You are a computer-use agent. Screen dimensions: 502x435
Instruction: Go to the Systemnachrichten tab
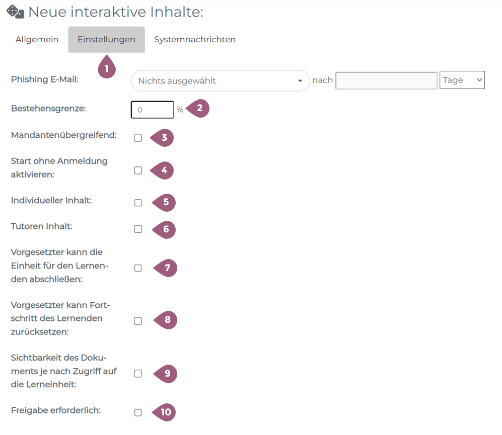[x=195, y=39]
